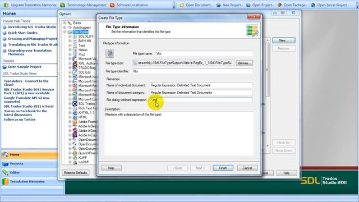The height and width of the screenshot is (202, 359).
Task: Expand the Test file type node
Action: [70, 45]
